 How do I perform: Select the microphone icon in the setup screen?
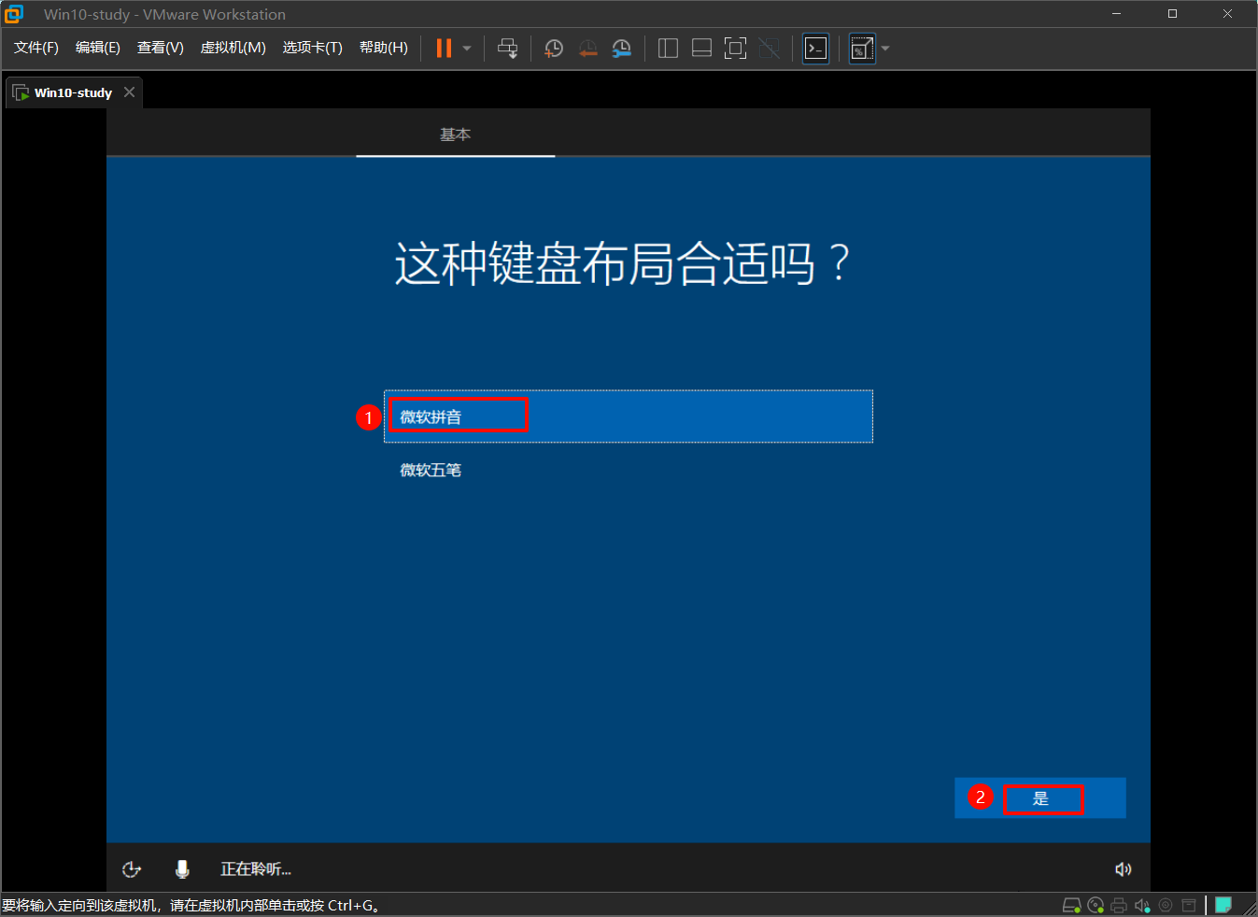coord(182,868)
